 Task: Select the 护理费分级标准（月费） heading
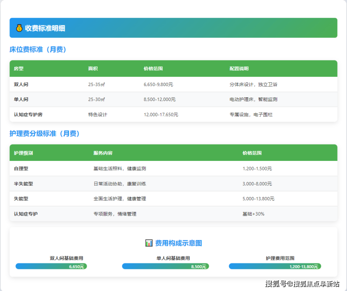(x=45, y=133)
